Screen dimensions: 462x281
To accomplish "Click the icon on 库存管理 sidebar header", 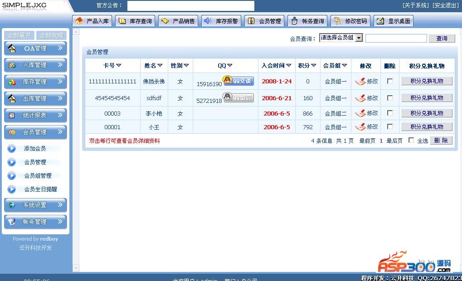I will point(12,82).
